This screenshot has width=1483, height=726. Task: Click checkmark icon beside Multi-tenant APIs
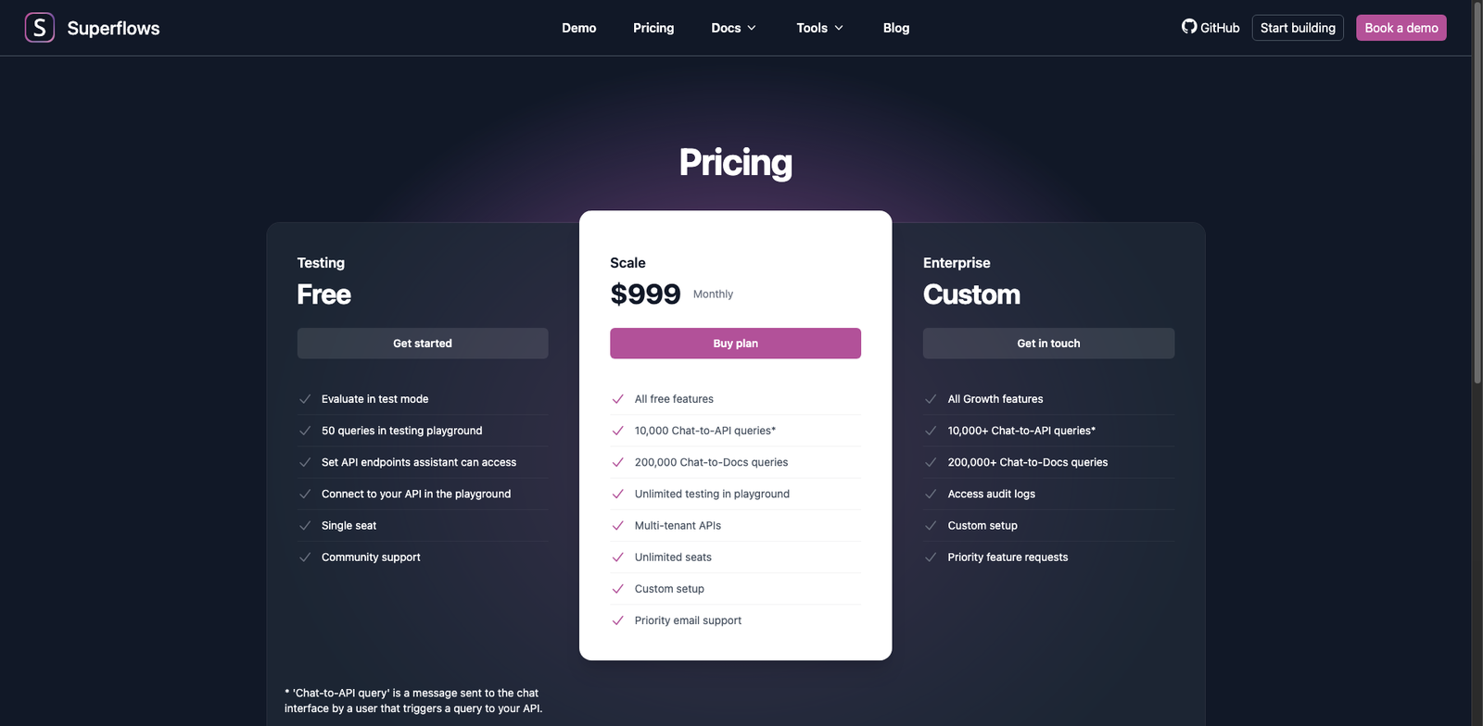pyautogui.click(x=618, y=526)
